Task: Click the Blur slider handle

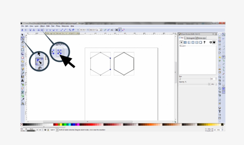Action: click(180, 79)
